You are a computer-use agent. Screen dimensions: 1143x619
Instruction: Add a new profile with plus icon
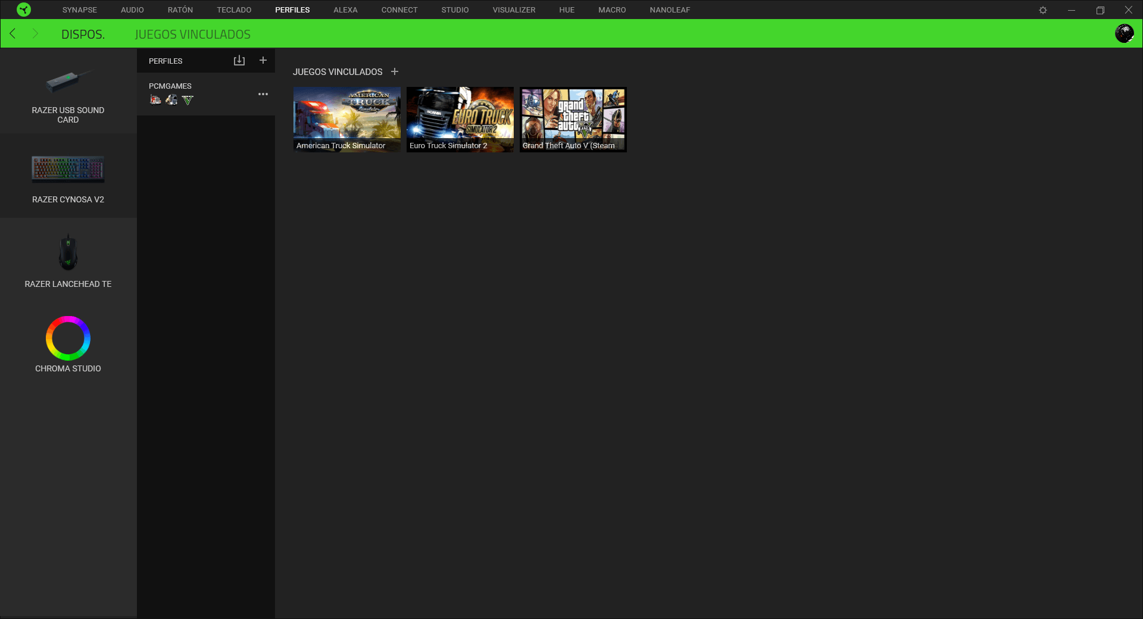click(263, 60)
